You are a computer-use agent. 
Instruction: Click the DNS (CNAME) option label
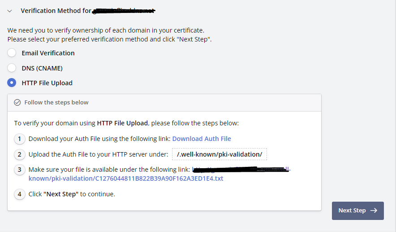[42, 68]
